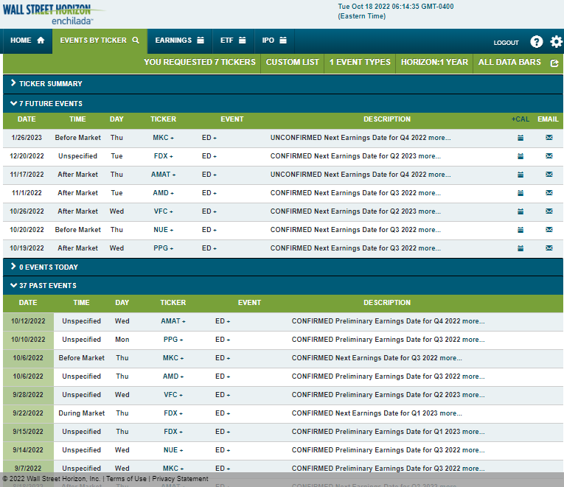Email the FDX 12/20/2022 earnings event
564x487 pixels.
click(x=549, y=155)
